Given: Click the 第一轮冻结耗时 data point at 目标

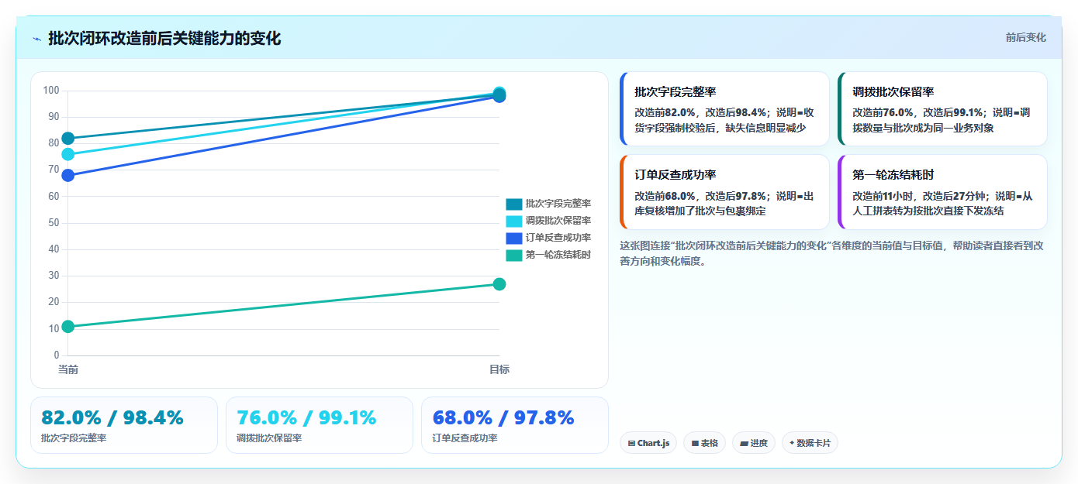Looking at the screenshot, I should click(x=499, y=284).
